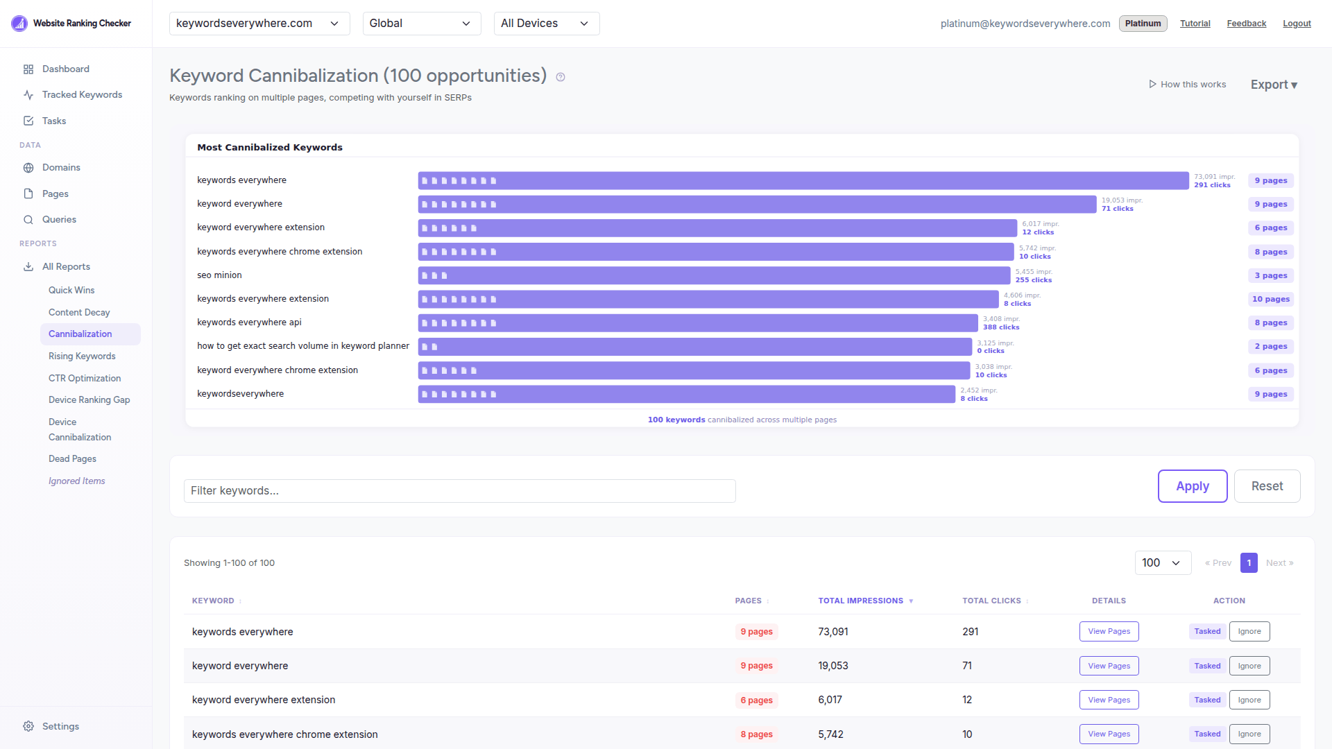1332x749 pixels.
Task: Open the Export dropdown
Action: (x=1274, y=84)
